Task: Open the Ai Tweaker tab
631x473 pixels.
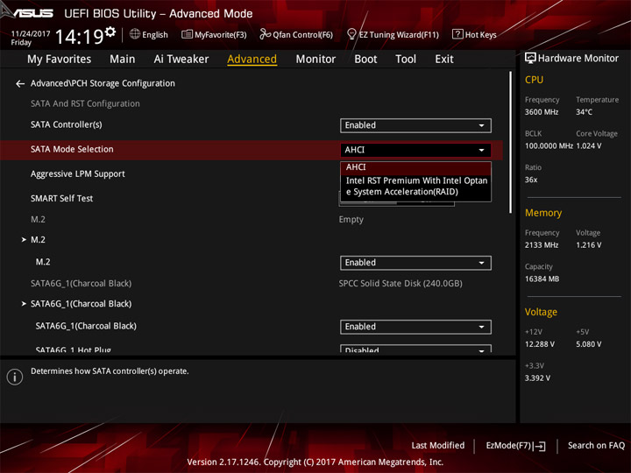Action: (181, 60)
